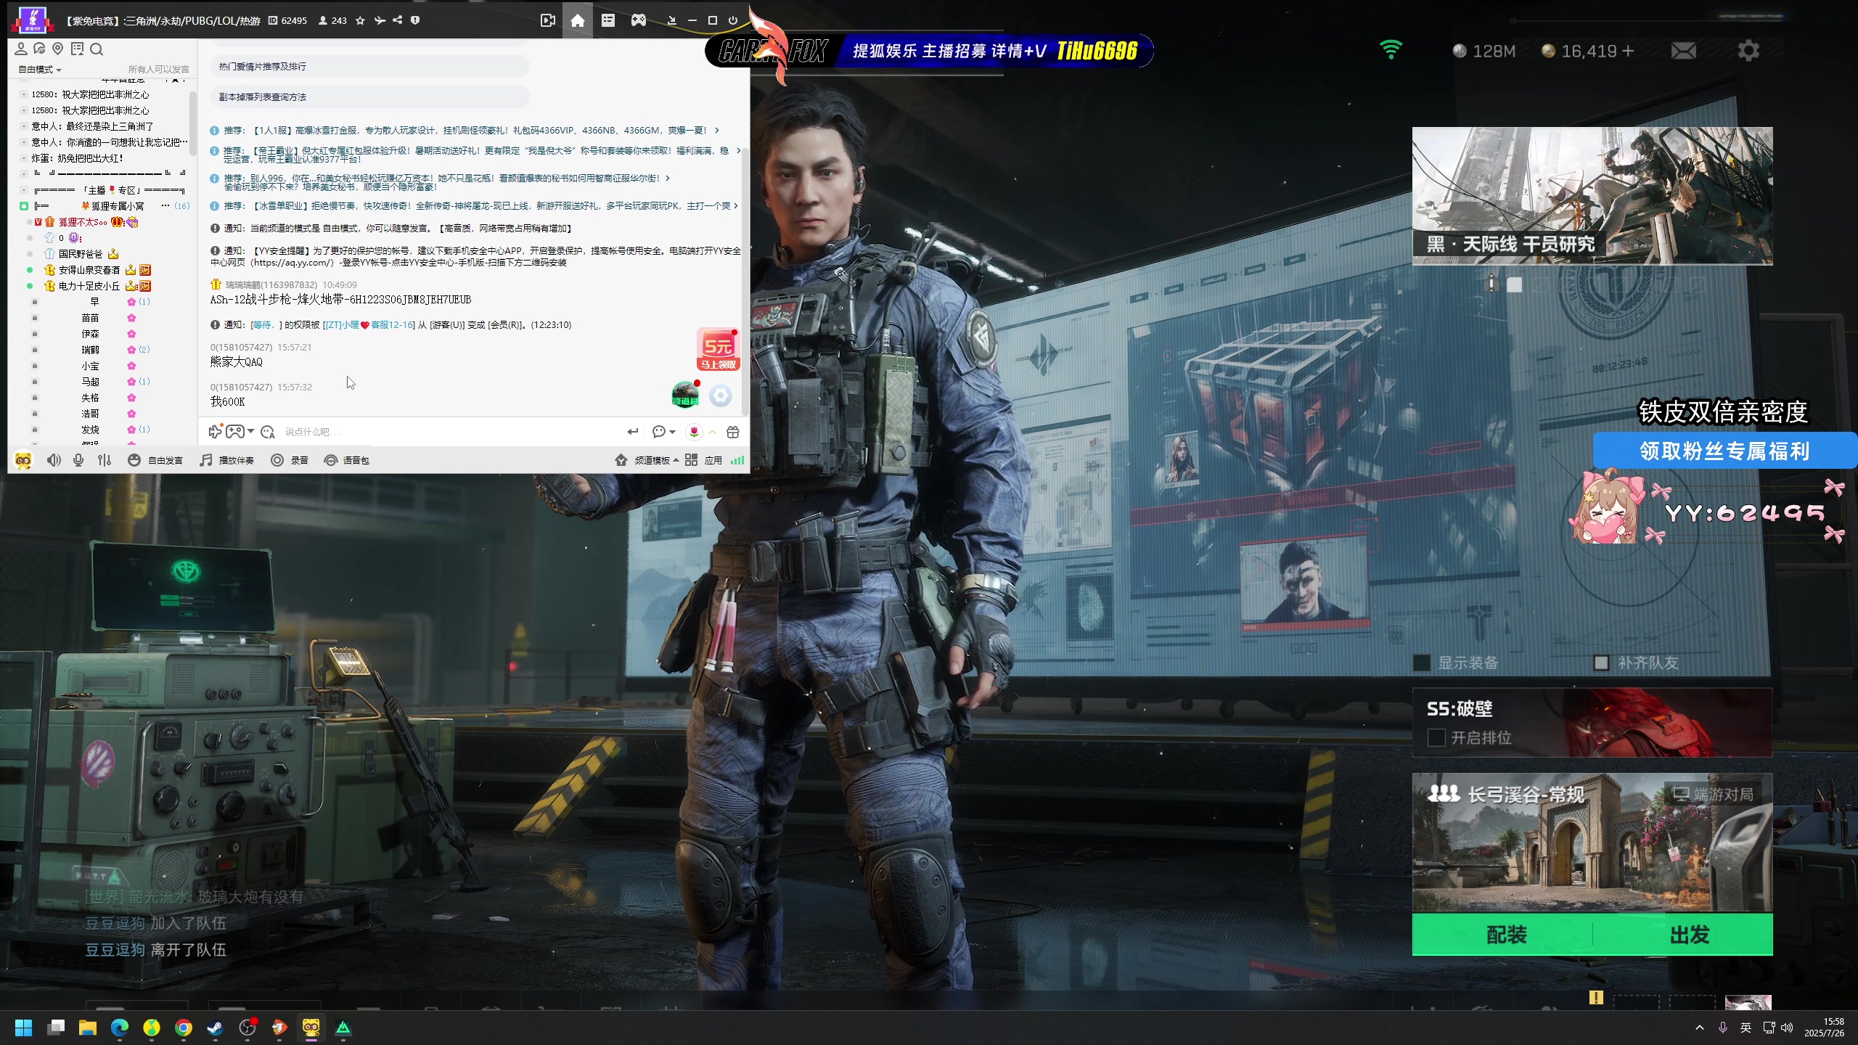Click the report shield icon in YY title bar

click(x=415, y=20)
